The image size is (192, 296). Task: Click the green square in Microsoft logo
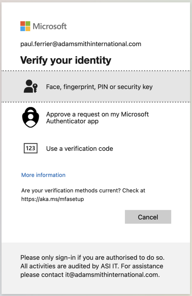tap(28, 23)
